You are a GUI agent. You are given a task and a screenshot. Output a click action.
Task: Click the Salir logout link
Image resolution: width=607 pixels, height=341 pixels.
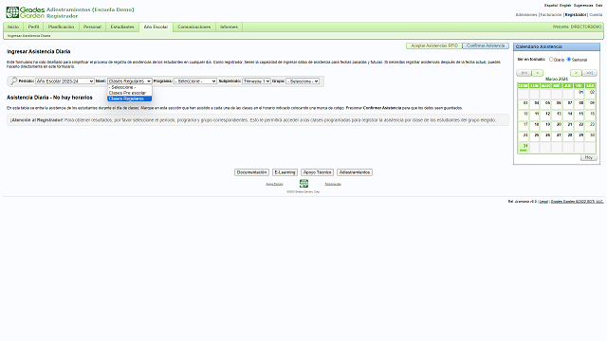coord(598,6)
